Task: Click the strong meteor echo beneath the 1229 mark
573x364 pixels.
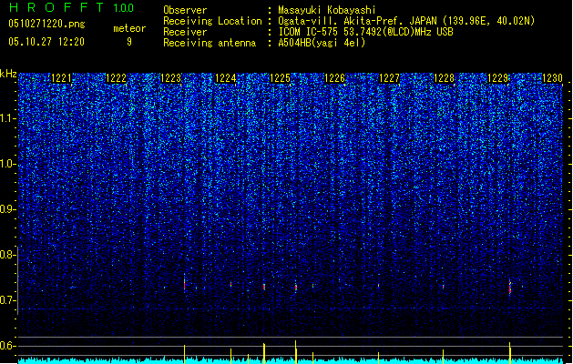Action: click(x=510, y=288)
